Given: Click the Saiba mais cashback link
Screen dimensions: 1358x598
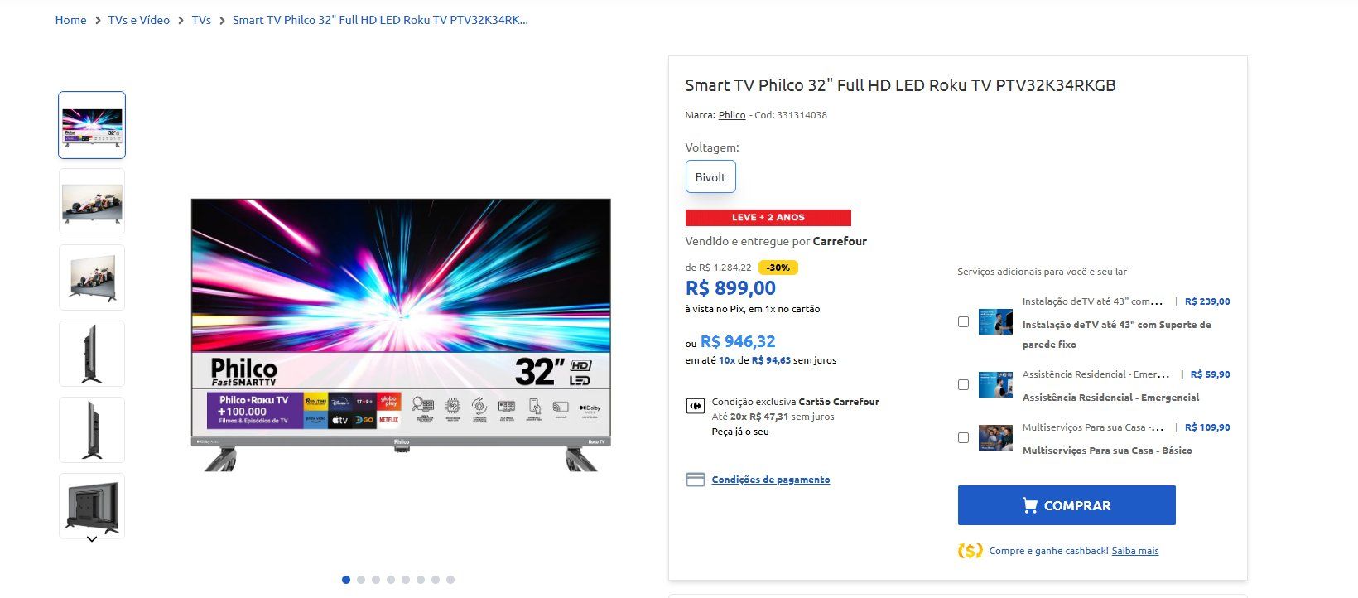Looking at the screenshot, I should tap(1135, 551).
